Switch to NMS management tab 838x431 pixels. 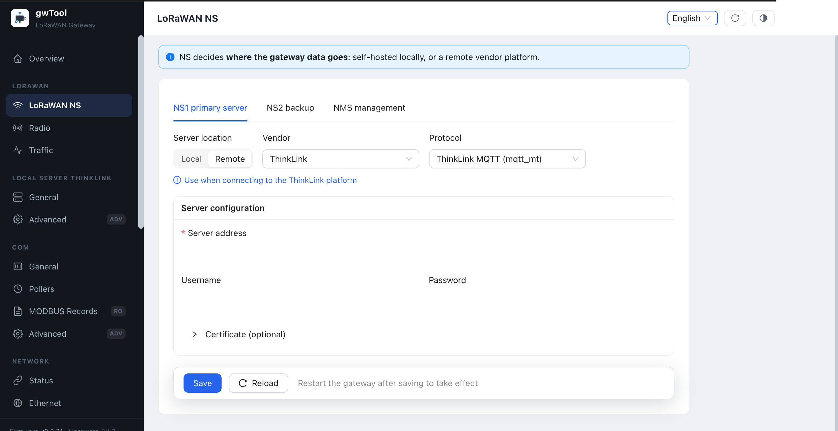(369, 108)
